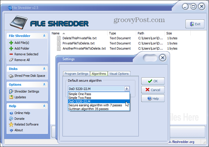Click the eraser icon next to Remove All
The height and width of the screenshot is (147, 209).
pos(11,60)
